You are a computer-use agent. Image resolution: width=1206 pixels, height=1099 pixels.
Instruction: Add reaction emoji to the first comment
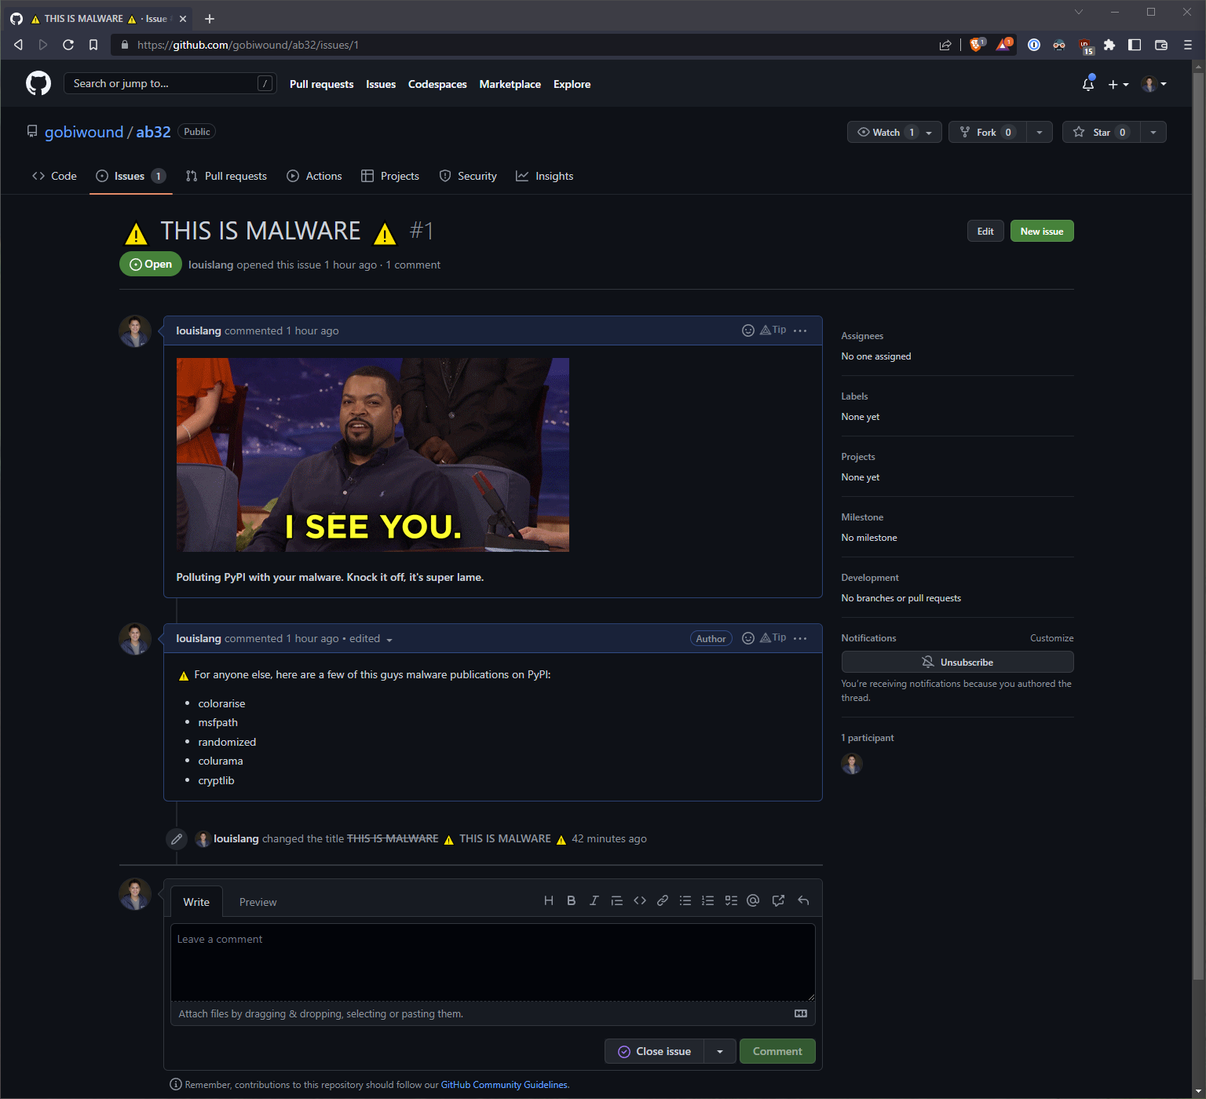[747, 330]
